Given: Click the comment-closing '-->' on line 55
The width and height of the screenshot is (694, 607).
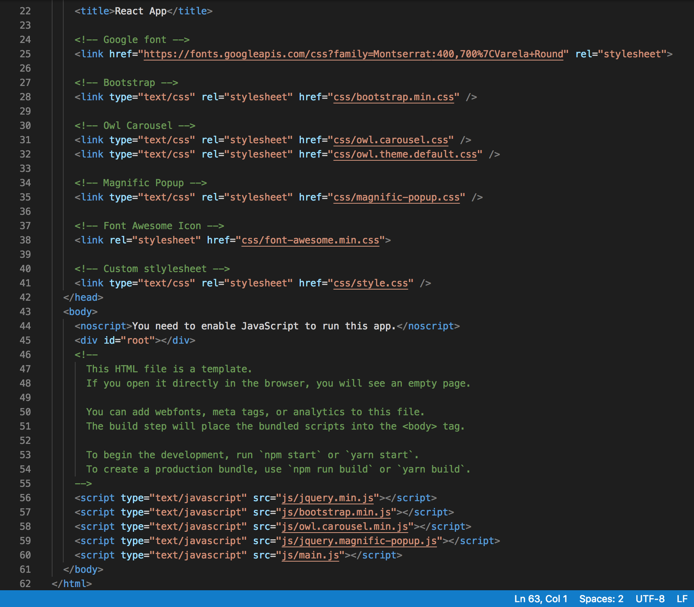Looking at the screenshot, I should pyautogui.click(x=83, y=483).
